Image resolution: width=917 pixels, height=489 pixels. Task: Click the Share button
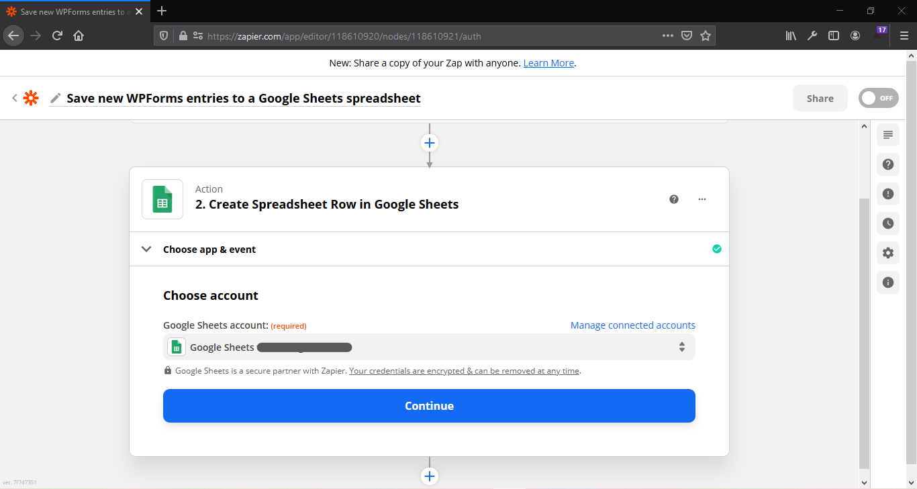click(x=820, y=98)
